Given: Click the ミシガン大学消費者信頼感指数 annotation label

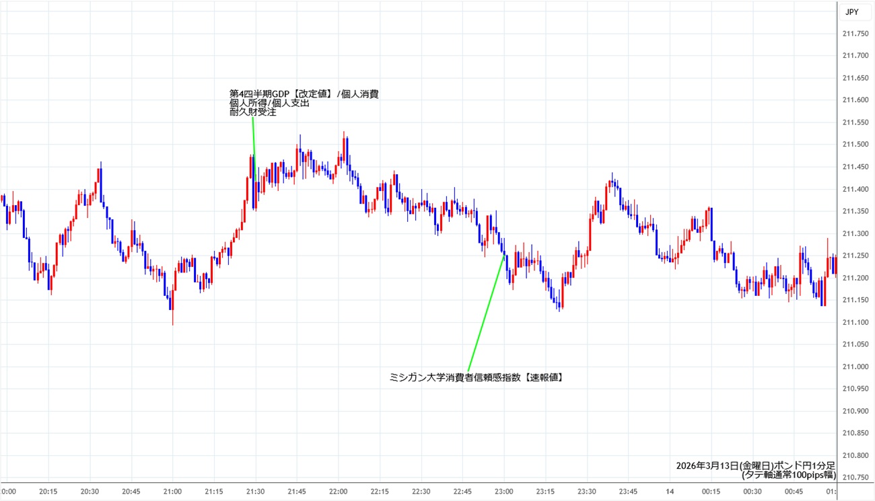Looking at the screenshot, I should (x=477, y=378).
